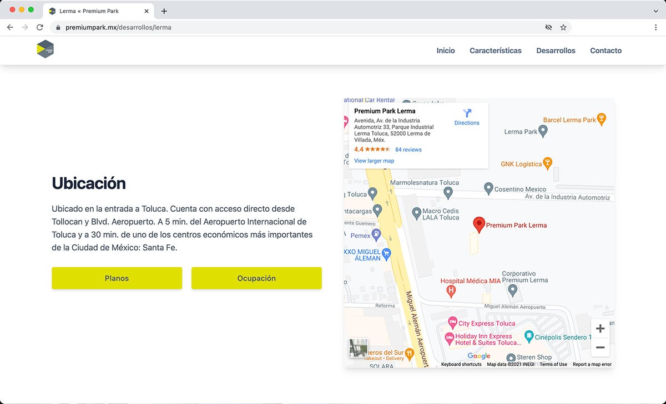The image size is (666, 404).
Task: Open the map Keyboard shortcuts
Action: pyautogui.click(x=461, y=364)
